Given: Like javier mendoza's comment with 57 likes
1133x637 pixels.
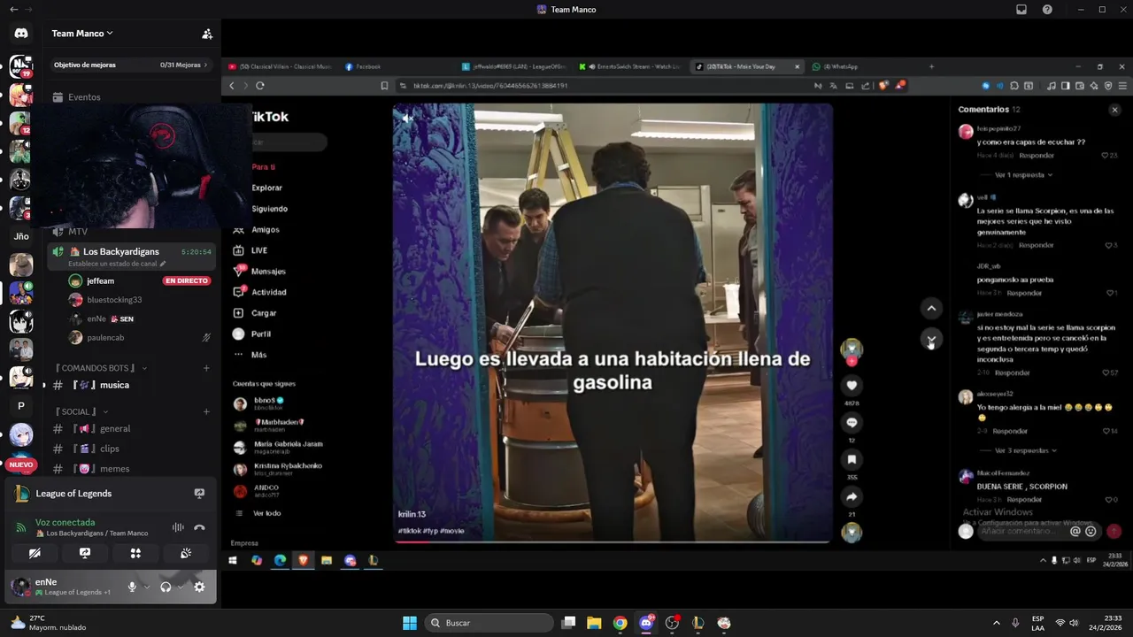Looking at the screenshot, I should tap(1105, 372).
